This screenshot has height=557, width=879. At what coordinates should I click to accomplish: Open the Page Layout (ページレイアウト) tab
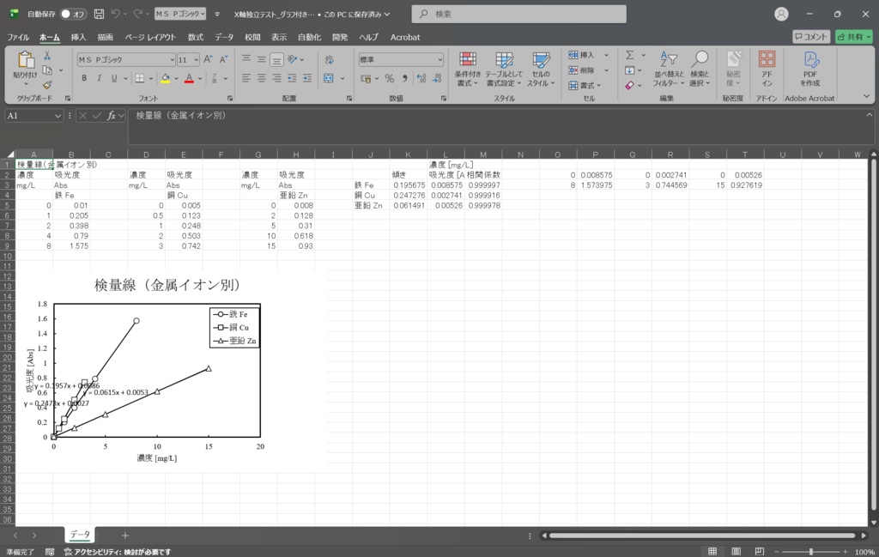(150, 37)
